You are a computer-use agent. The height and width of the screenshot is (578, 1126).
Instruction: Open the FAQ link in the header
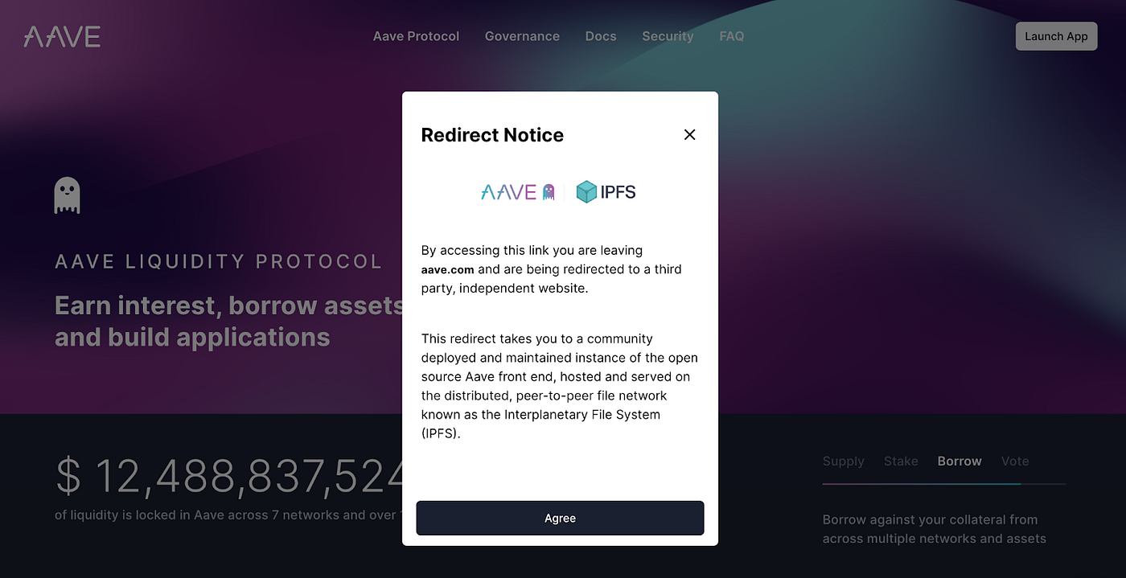731,36
